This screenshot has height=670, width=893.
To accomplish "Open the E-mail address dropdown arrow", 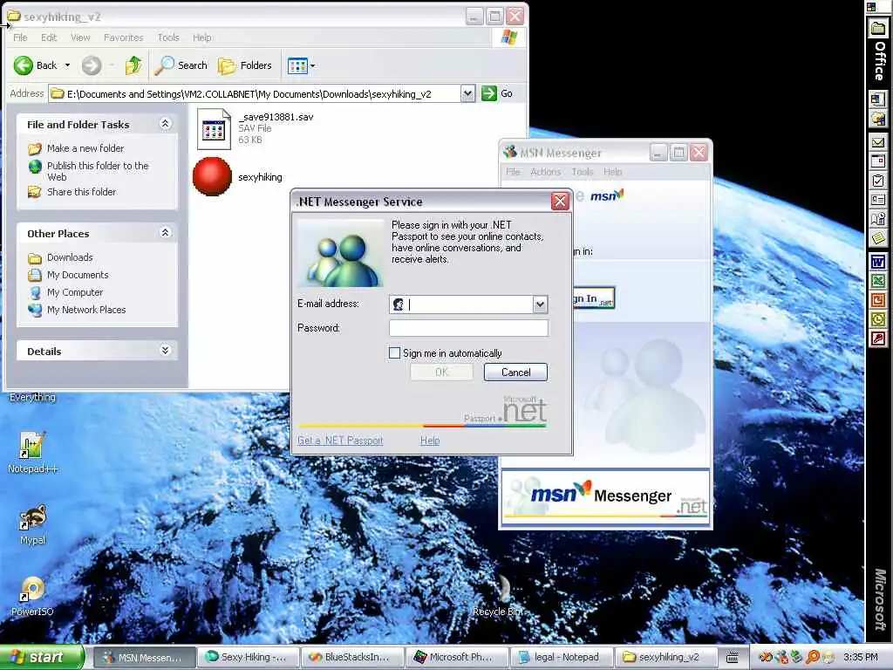I will (540, 304).
